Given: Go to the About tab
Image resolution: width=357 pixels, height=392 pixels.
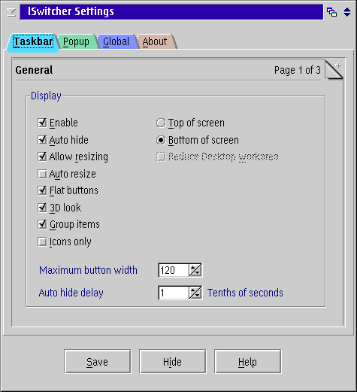Looking at the screenshot, I should click(x=155, y=41).
